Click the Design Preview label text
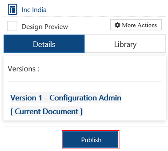 pos(45,27)
